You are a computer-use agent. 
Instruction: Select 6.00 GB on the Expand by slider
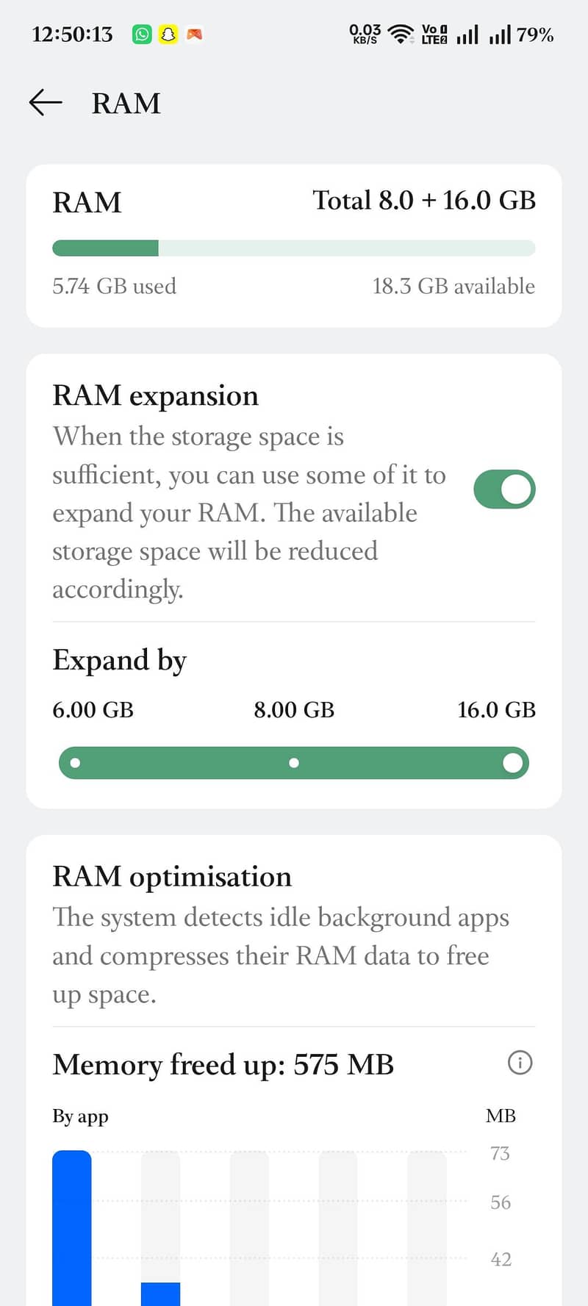coord(74,763)
